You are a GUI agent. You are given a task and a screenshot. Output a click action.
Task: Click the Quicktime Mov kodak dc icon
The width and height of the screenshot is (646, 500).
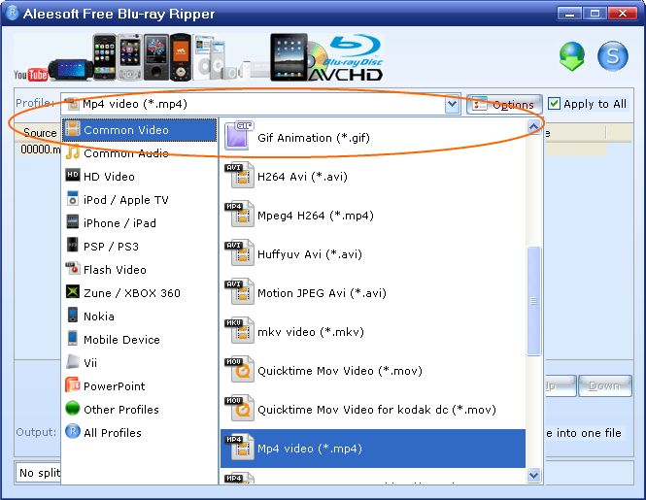tap(239, 408)
